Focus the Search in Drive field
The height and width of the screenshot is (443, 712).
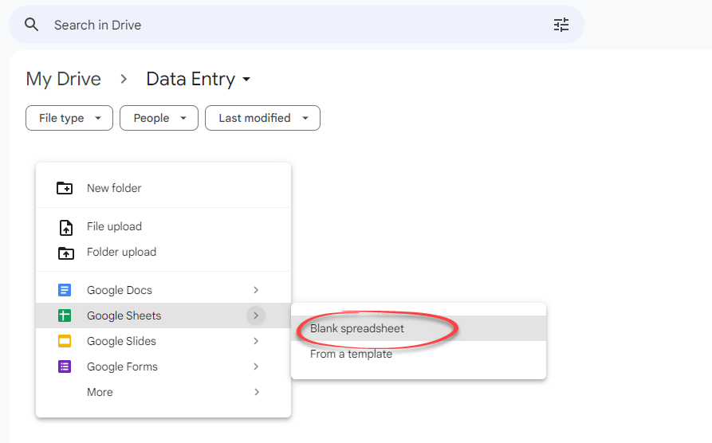click(x=296, y=25)
